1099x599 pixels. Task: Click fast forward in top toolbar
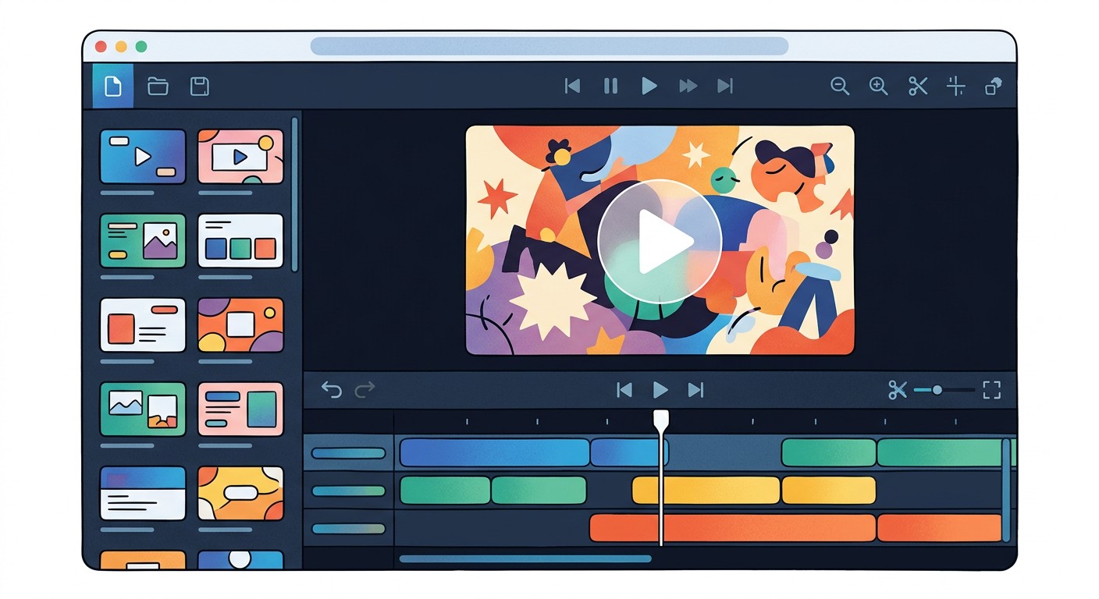tap(688, 86)
